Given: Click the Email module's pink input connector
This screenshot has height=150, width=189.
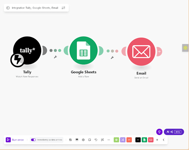Looking at the screenshot, I should point(124,51).
